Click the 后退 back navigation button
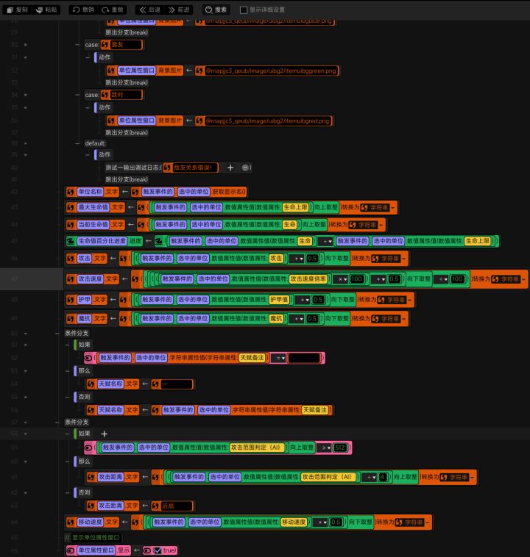The height and width of the screenshot is (557, 530). click(x=149, y=10)
